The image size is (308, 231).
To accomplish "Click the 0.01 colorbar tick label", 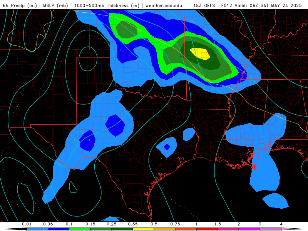I will pos(27,224).
